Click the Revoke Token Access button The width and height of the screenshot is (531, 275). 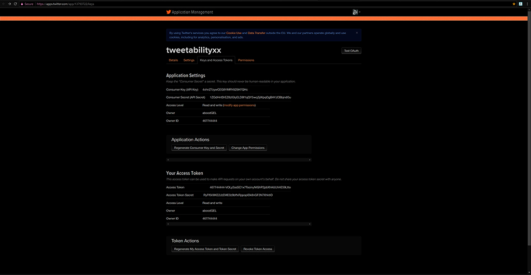point(258,249)
